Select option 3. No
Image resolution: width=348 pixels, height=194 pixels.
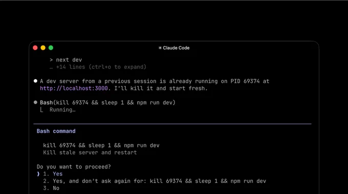point(51,188)
